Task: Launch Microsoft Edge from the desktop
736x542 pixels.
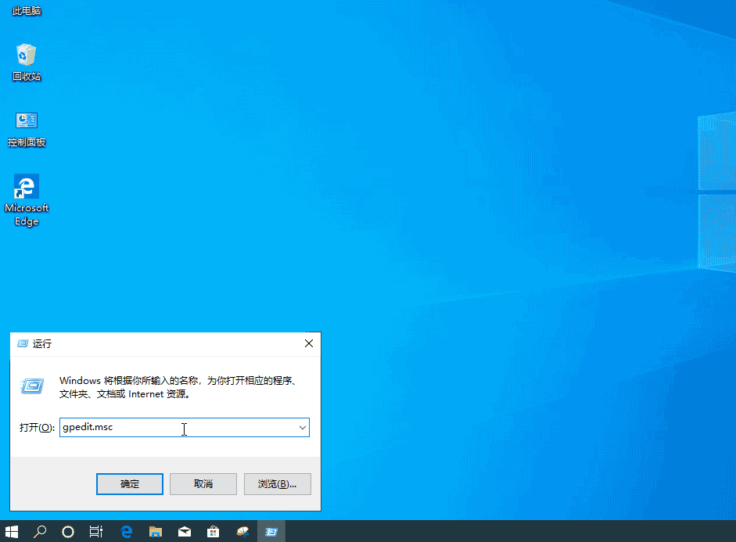Action: 26,188
